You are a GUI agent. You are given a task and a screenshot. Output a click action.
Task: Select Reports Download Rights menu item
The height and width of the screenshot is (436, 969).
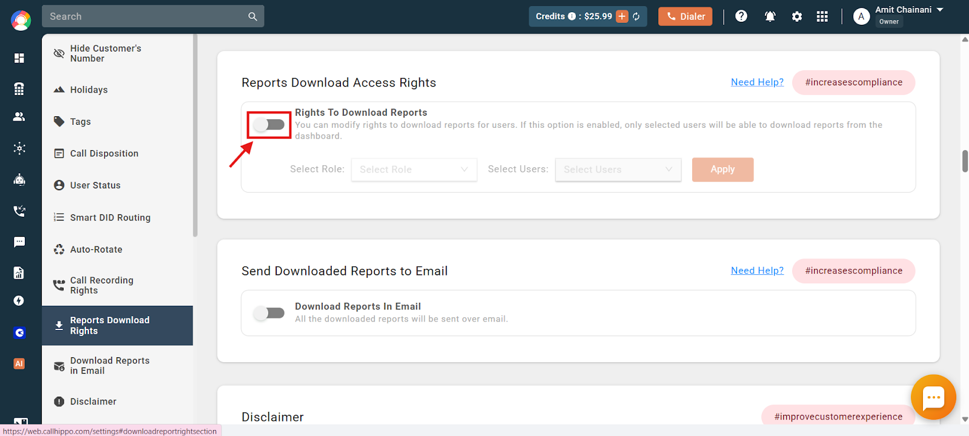(117, 326)
